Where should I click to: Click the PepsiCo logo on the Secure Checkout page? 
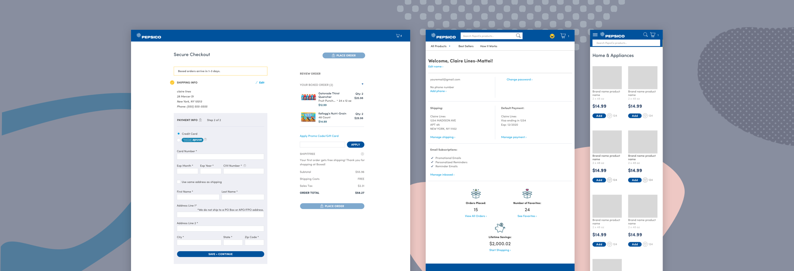coord(148,36)
